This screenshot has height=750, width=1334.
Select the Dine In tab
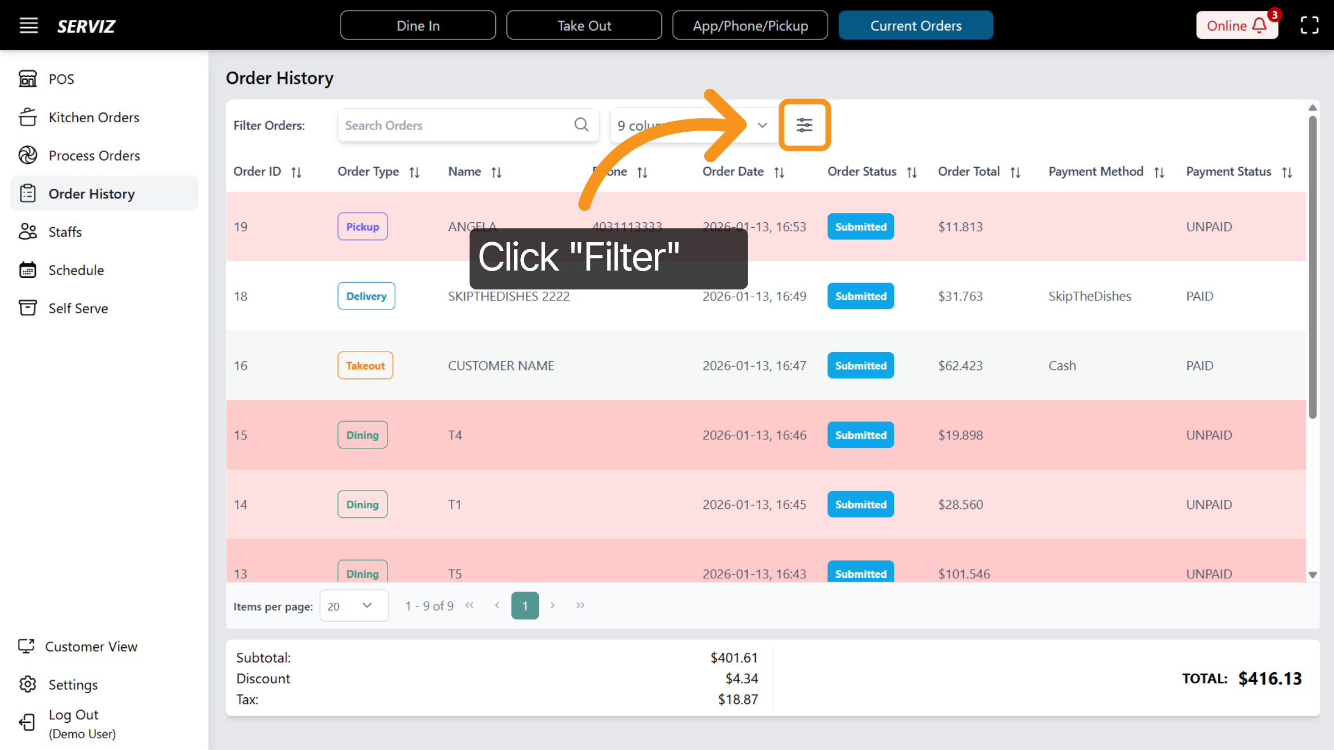click(418, 25)
